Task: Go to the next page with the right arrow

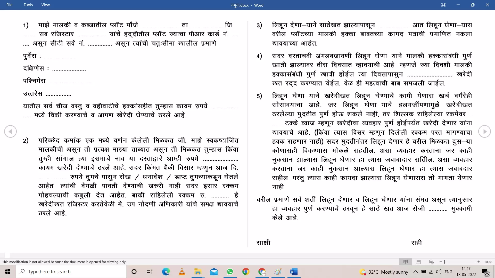Action: pos(484,132)
